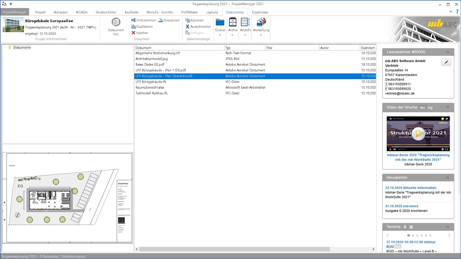Collapse the Neuigkeiten panel
The width and height of the screenshot is (461, 259).
[447, 178]
